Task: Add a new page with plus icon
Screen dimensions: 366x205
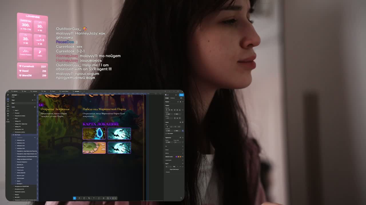Action: (35, 100)
